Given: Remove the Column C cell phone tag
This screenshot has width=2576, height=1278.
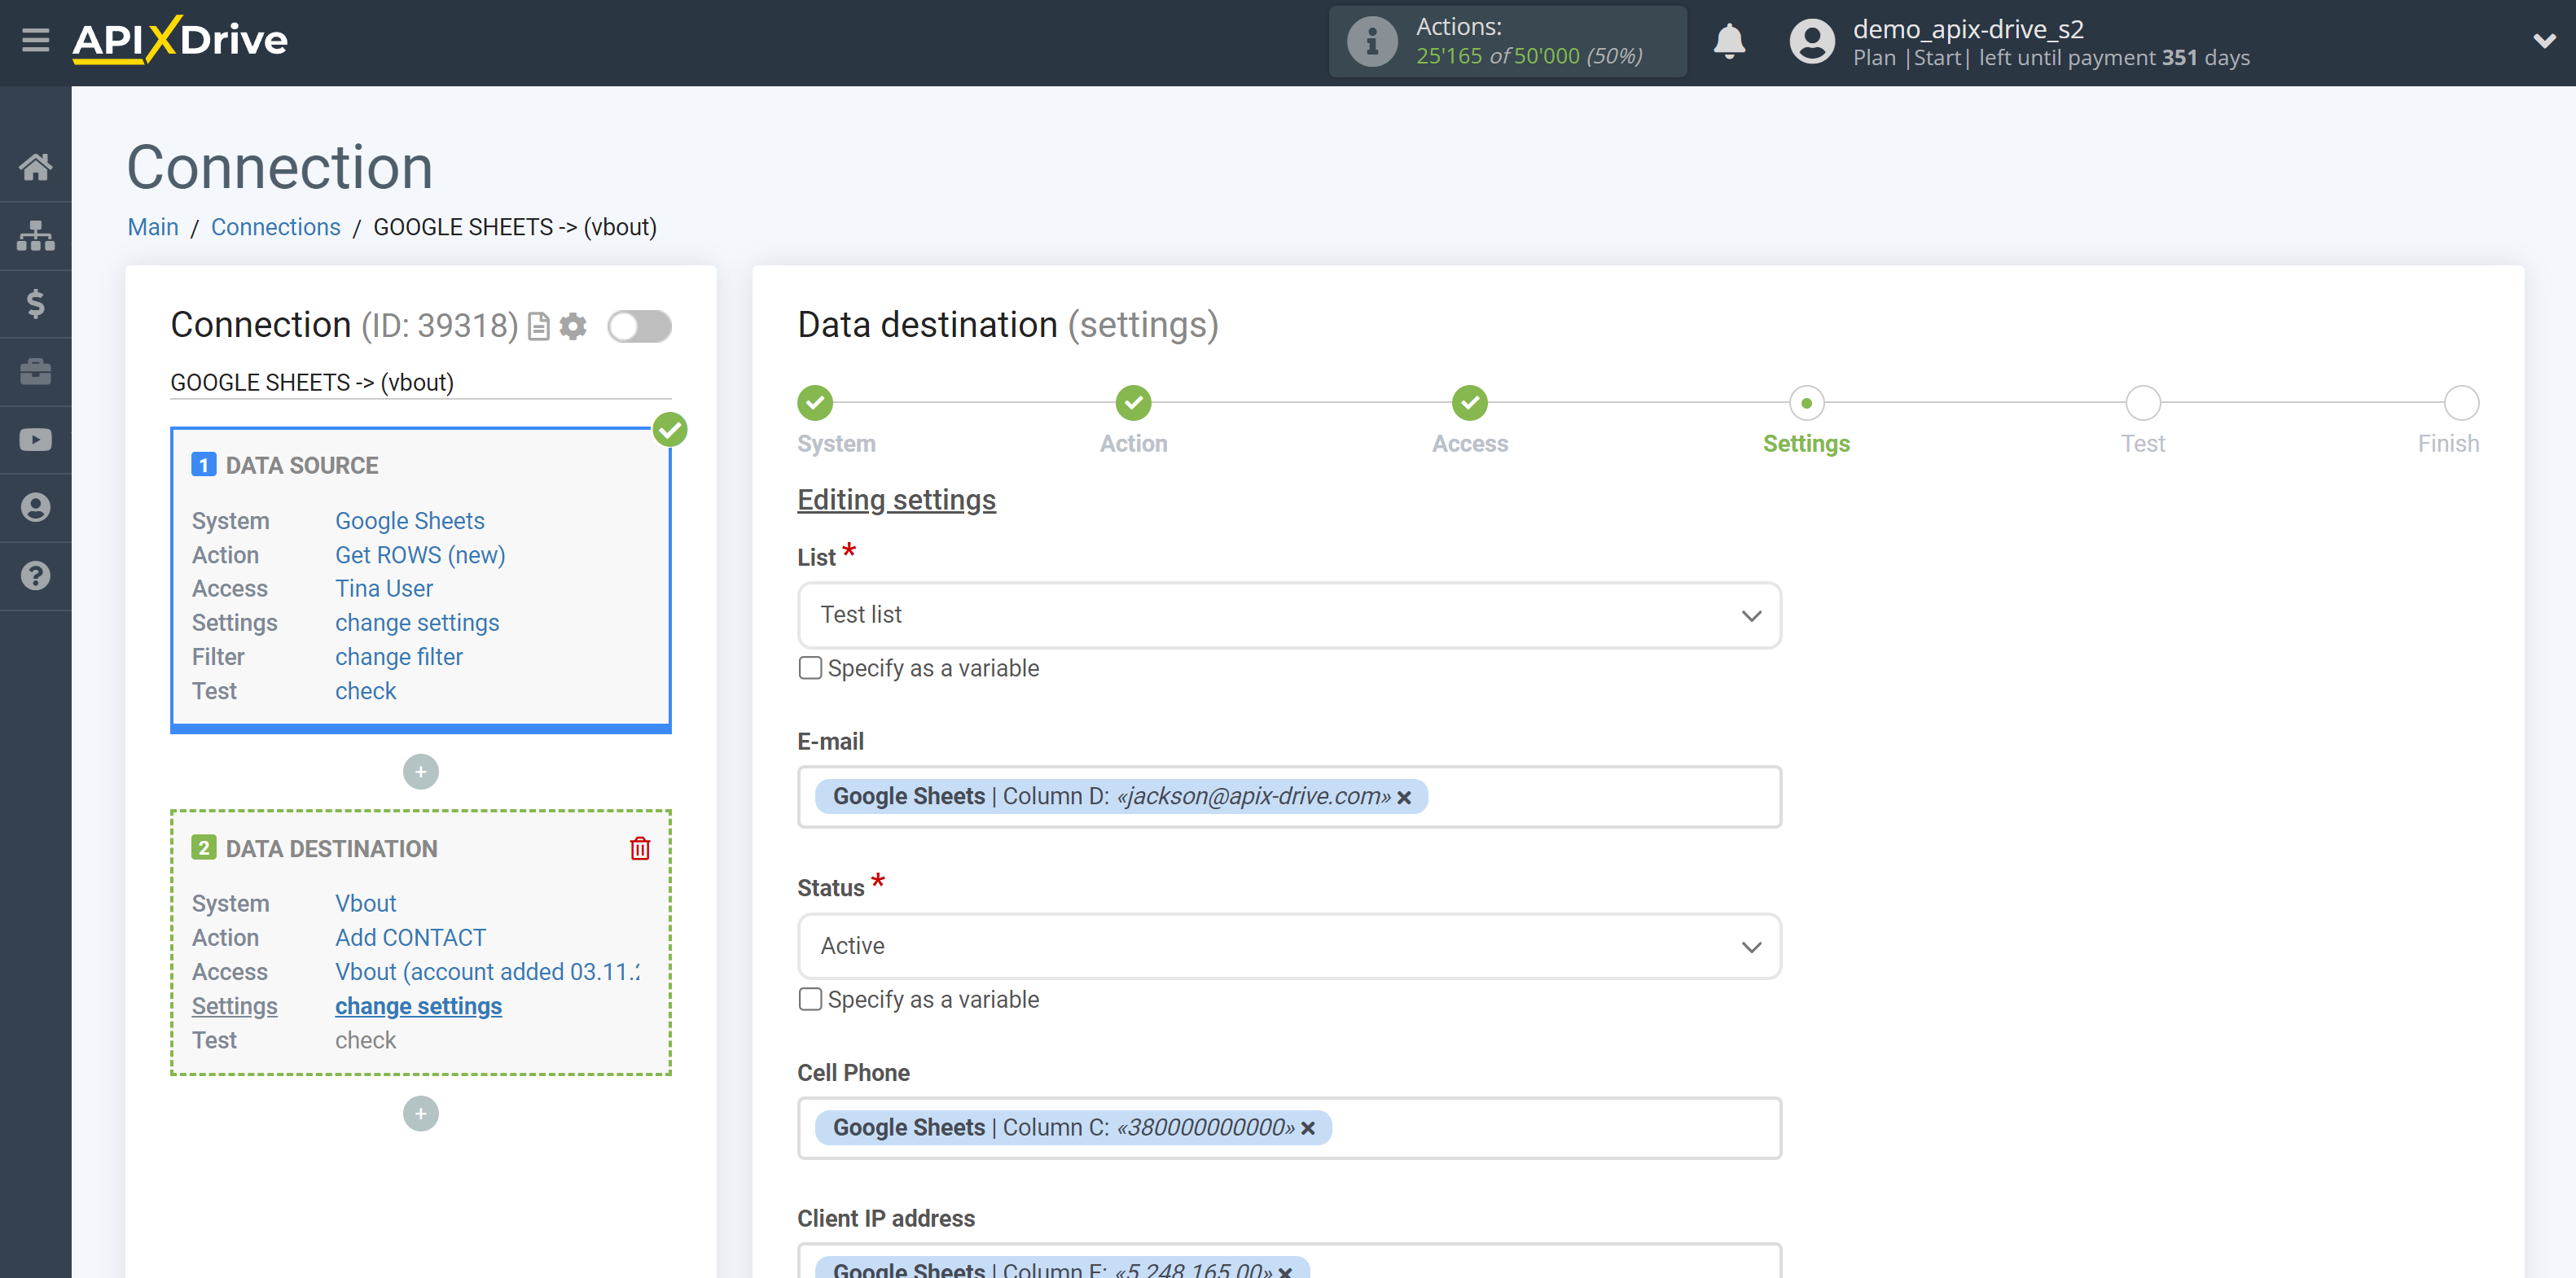Looking at the screenshot, I should coord(1308,1128).
